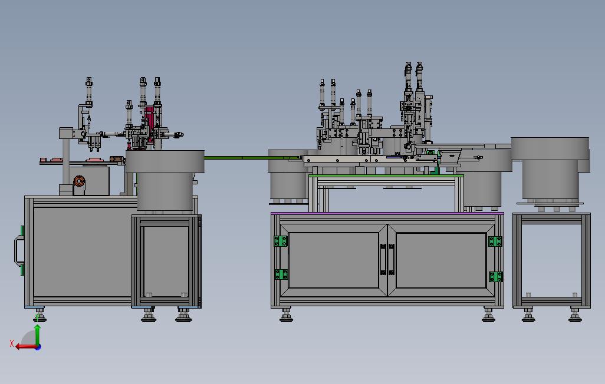Select the purple tabletop plate of the central cabinet
Viewport: 605px width, 384px height.
[x=387, y=213]
